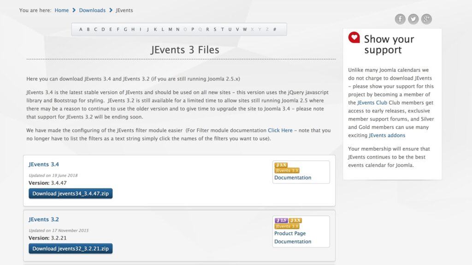This screenshot has width=472, height=265.
Task: Visit the JEvents Club link
Action: [372, 103]
